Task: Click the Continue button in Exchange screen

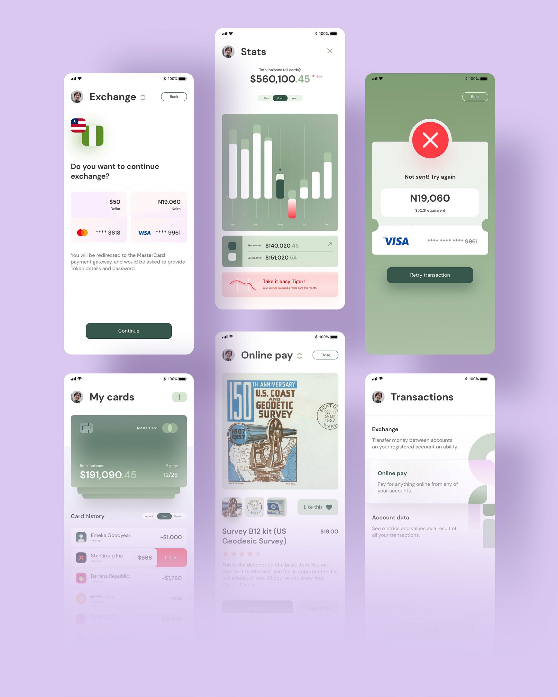Action: 128,331
